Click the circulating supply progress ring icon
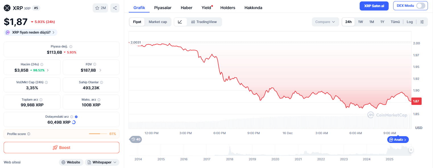The image size is (433, 168). point(74,122)
